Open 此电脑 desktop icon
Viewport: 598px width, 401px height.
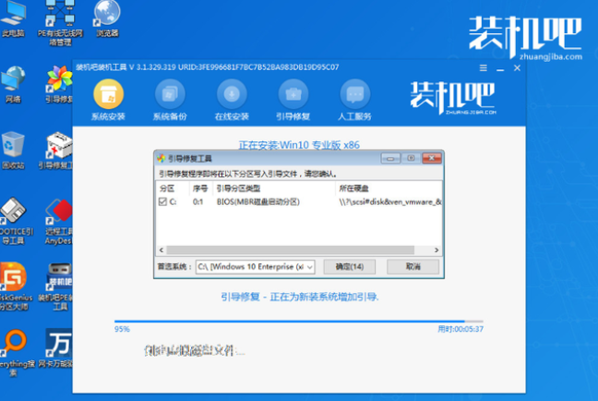13,19
